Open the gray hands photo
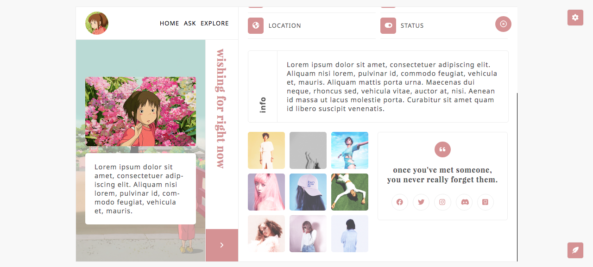 click(x=308, y=150)
